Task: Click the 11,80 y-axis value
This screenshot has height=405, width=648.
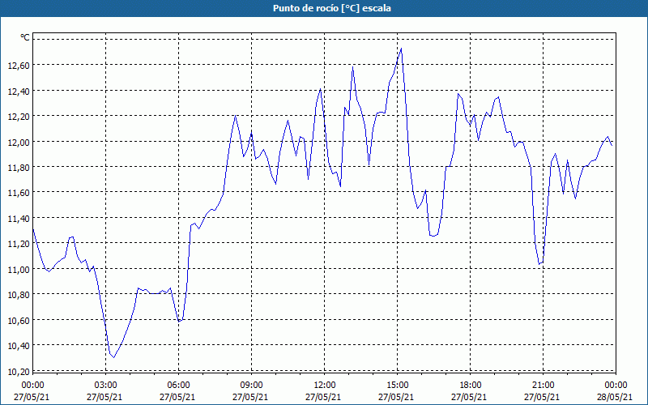Action: click(x=19, y=168)
